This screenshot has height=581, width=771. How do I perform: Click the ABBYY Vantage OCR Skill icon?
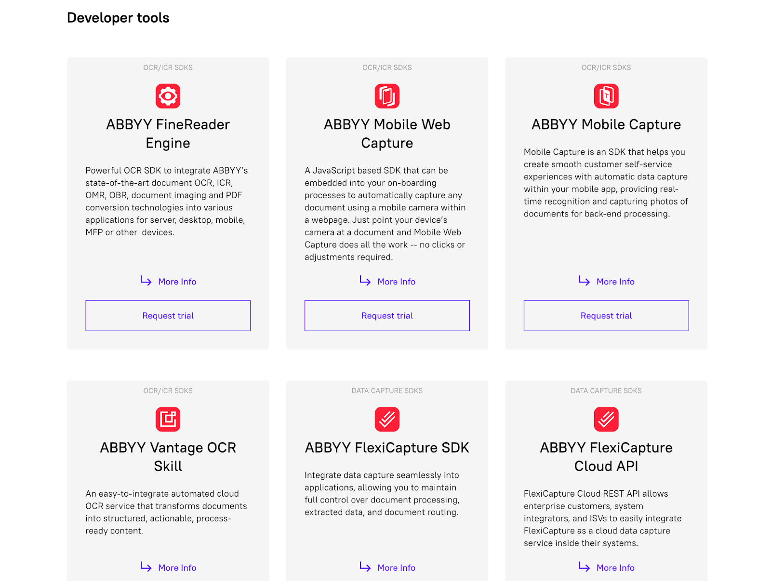(168, 419)
